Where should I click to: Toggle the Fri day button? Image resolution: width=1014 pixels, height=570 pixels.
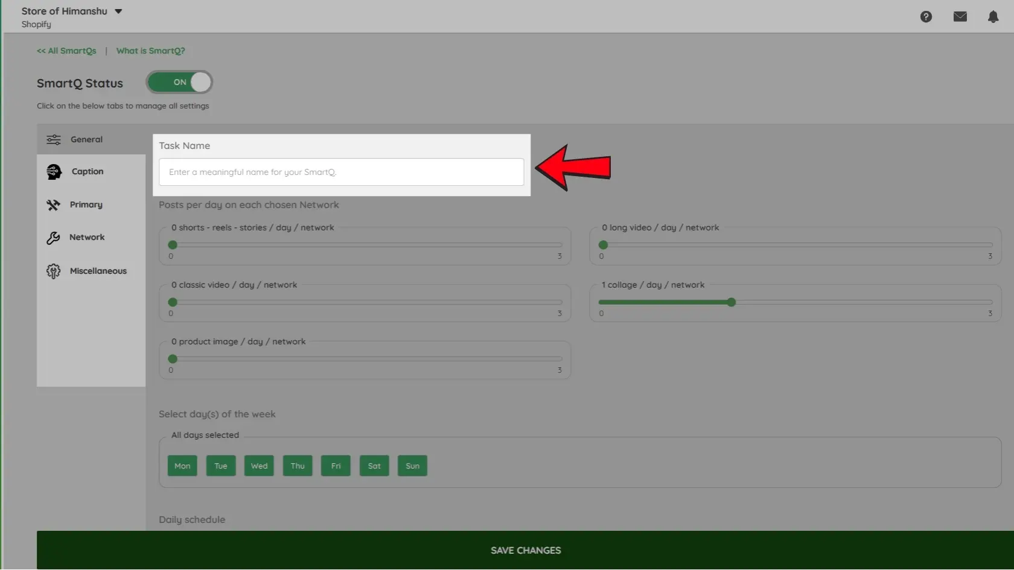point(336,466)
